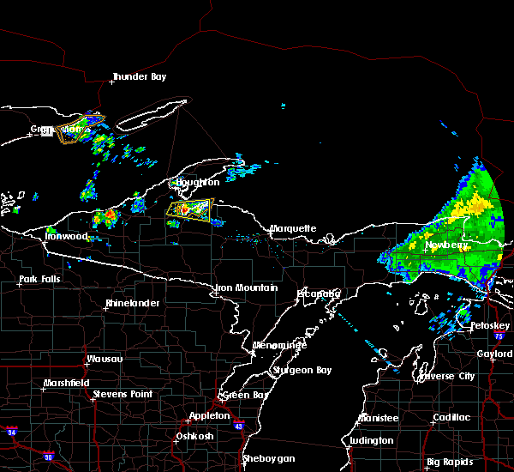Click the Wausau city label

tap(105, 359)
